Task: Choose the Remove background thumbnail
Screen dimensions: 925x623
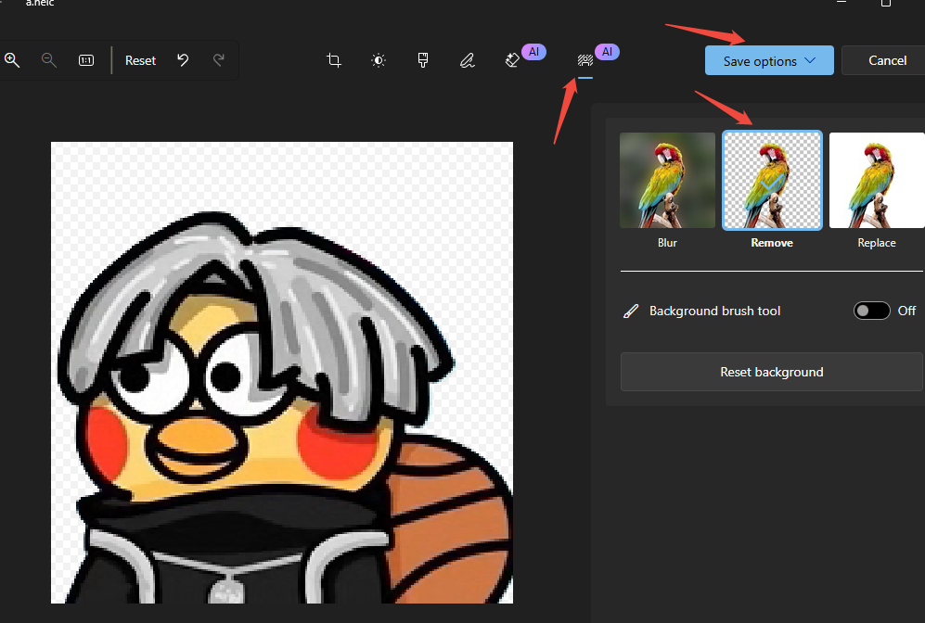Action: click(772, 180)
